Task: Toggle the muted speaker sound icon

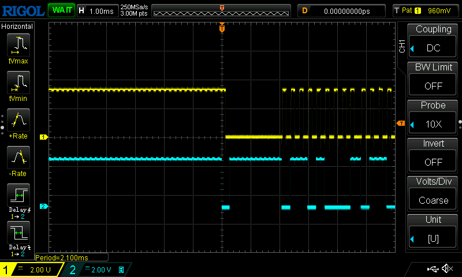Action: 447,269
